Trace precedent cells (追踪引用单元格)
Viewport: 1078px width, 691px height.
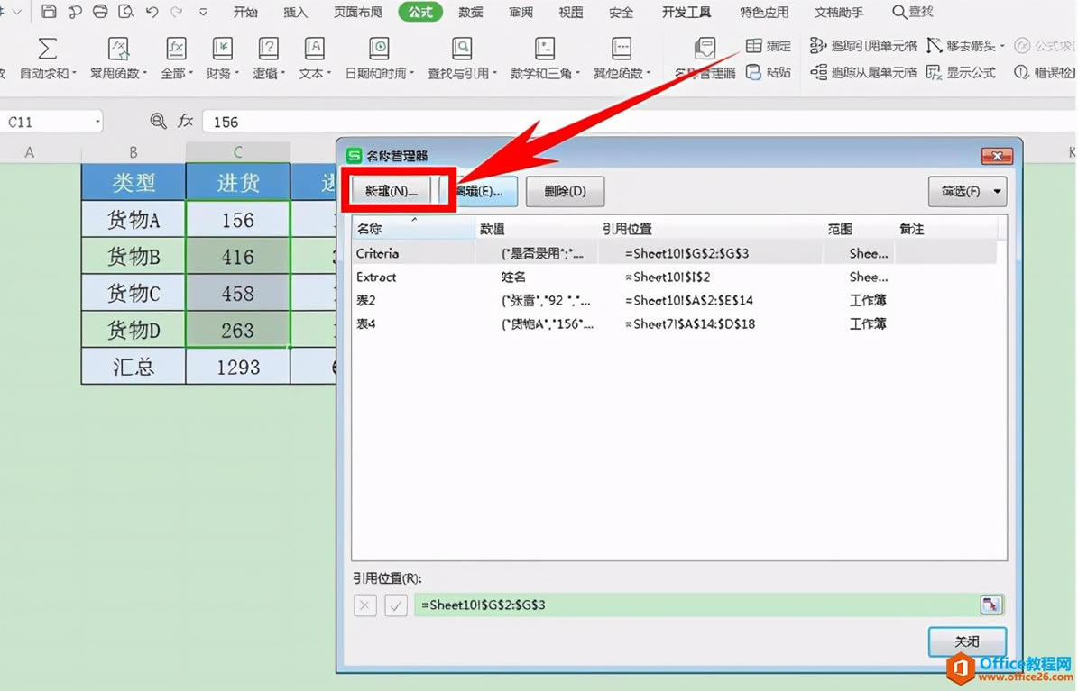pyautogui.click(x=863, y=46)
